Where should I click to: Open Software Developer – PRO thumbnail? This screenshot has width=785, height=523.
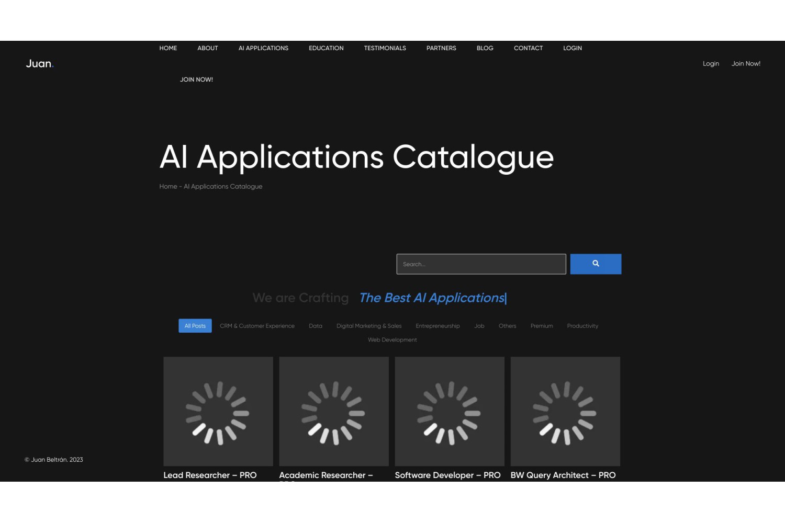coord(450,412)
